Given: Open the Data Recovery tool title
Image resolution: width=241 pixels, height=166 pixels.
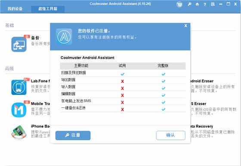Looking at the screenshot, I should pyautogui.click(x=202, y=126).
